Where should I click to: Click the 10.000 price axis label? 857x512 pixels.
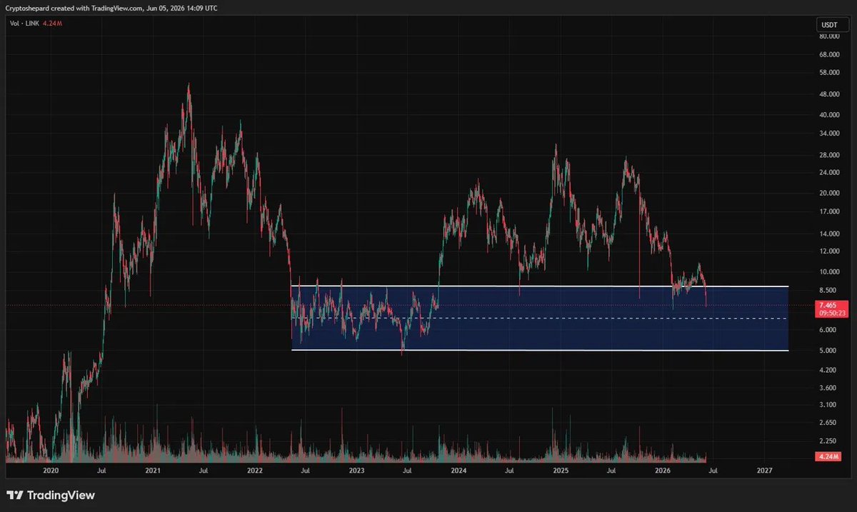(828, 272)
